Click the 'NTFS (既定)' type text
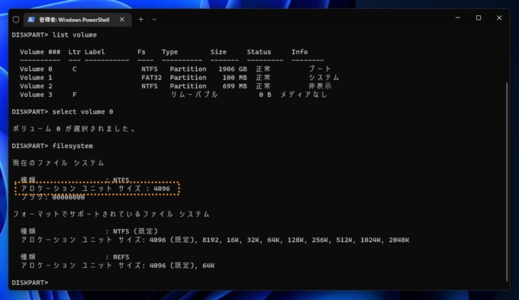 tap(135, 231)
